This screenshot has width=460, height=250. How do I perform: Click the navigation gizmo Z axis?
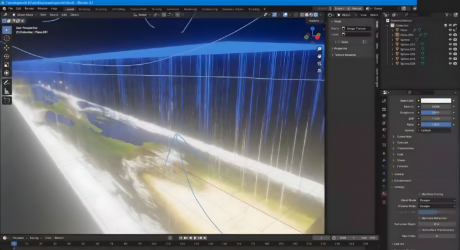coord(312,29)
